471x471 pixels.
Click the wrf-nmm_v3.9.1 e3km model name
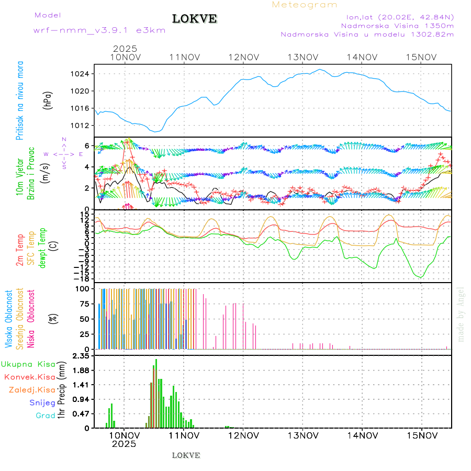99,30
